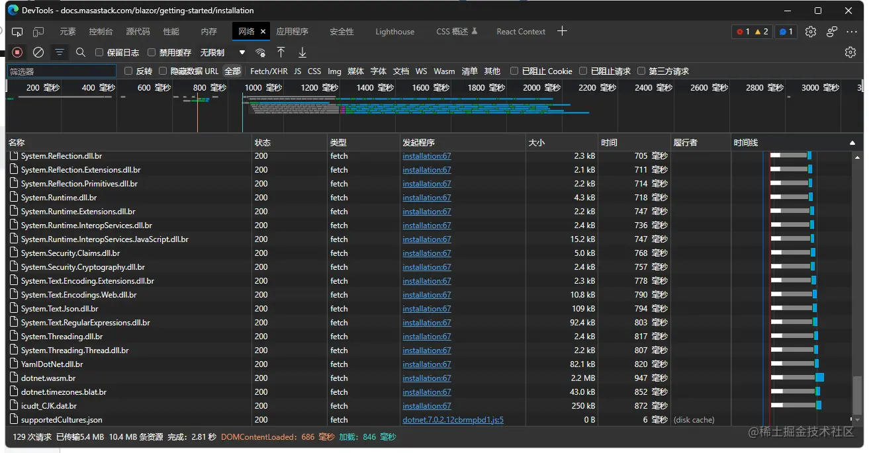The height and width of the screenshot is (453, 869).
Task: Open the send feedback people icon
Action: [832, 32]
